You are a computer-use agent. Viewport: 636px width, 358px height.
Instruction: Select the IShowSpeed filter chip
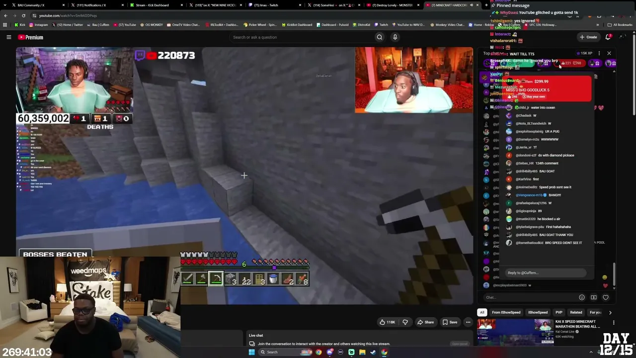538,312
